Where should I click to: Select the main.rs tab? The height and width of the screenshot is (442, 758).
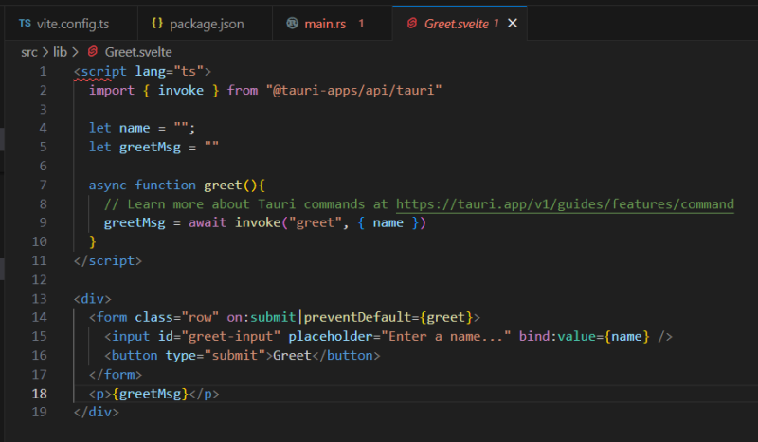[x=327, y=23]
